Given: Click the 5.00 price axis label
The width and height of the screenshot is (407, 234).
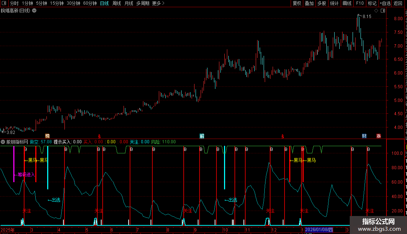Looking at the screenshot, I should click(x=398, y=100).
